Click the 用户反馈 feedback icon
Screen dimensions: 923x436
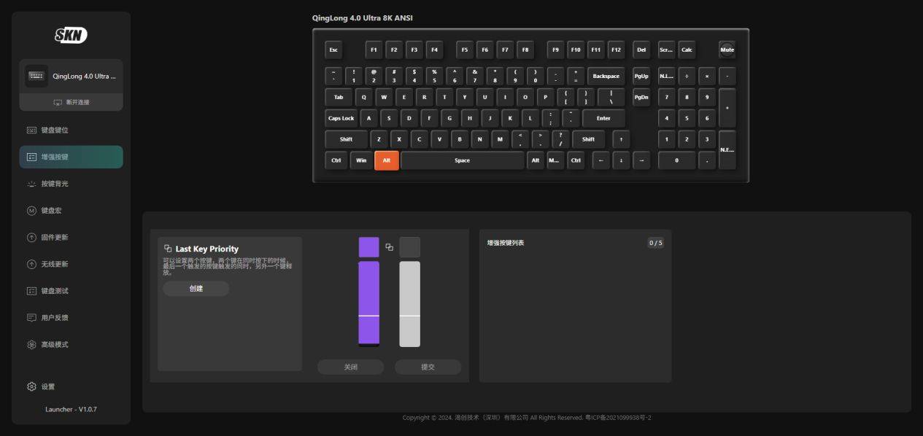[x=31, y=318]
